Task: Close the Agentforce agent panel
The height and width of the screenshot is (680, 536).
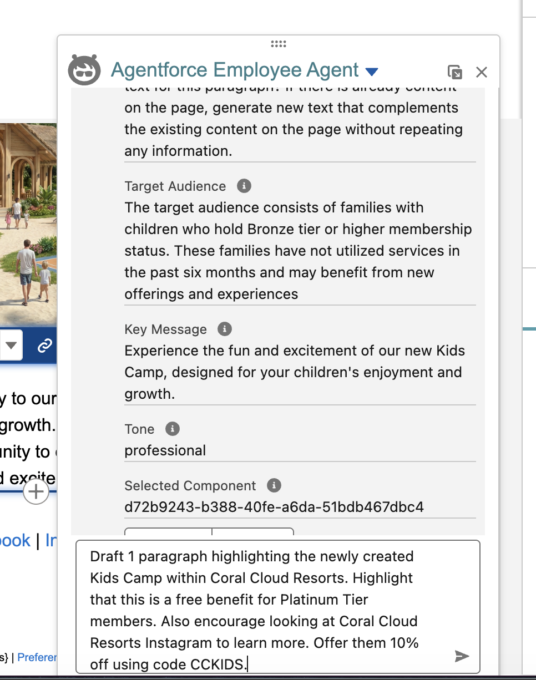Action: 482,72
